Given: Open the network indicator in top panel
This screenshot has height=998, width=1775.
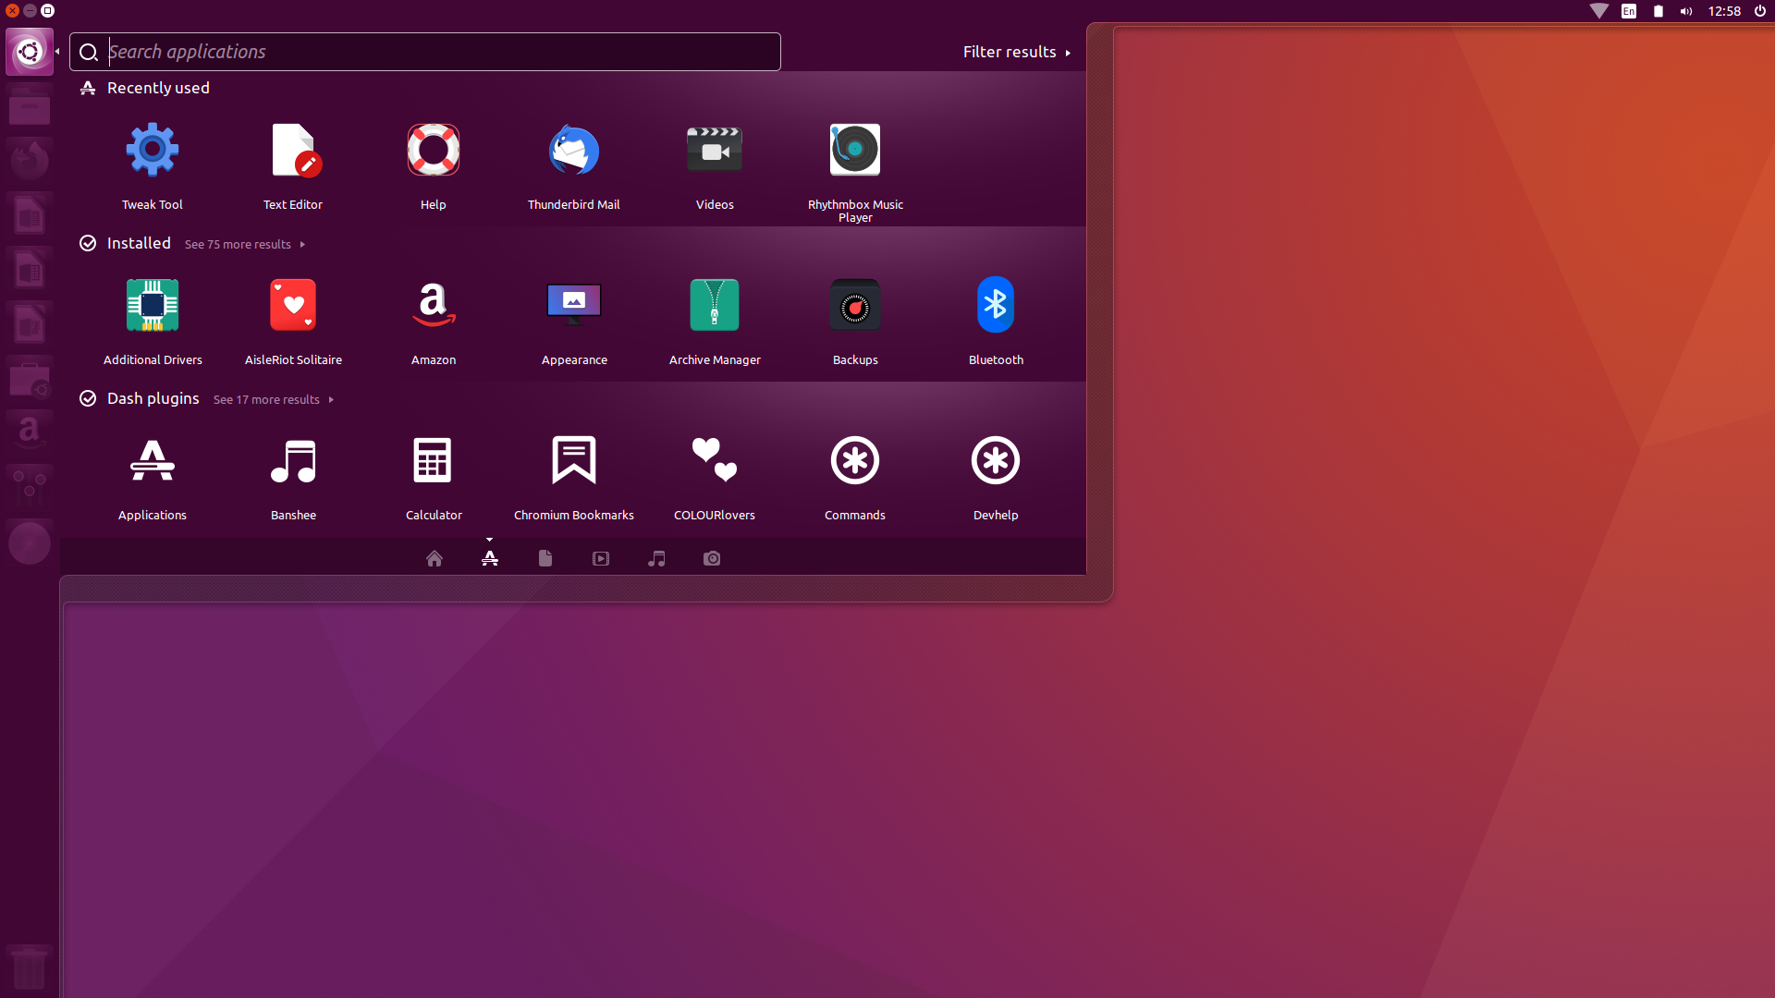Looking at the screenshot, I should coord(1599,11).
